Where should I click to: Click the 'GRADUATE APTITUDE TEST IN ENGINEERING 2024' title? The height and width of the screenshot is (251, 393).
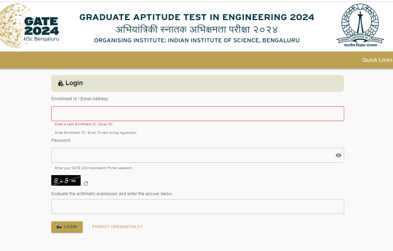click(x=197, y=17)
